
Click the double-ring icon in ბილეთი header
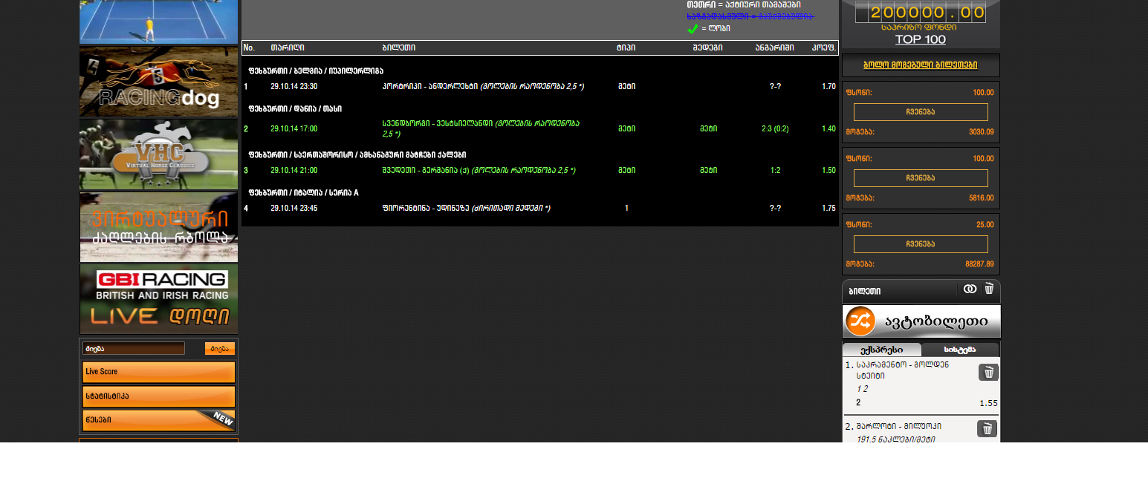click(x=970, y=289)
